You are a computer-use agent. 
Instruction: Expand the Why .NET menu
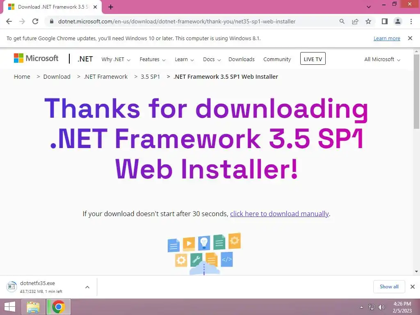[x=116, y=59]
